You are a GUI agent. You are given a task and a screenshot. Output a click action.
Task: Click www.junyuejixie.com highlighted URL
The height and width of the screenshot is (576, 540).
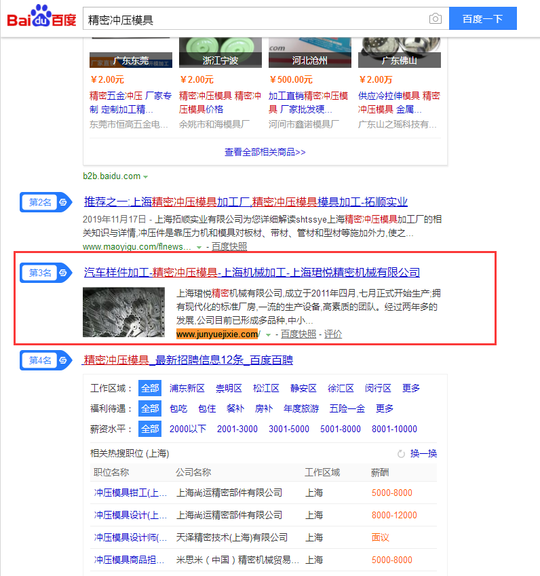(217, 334)
